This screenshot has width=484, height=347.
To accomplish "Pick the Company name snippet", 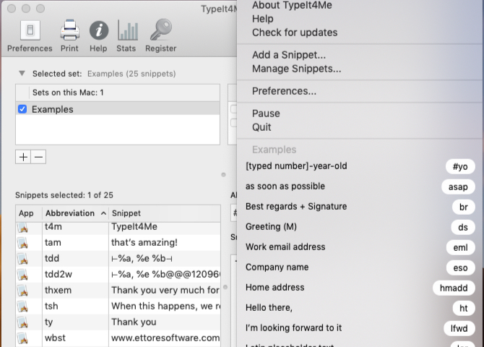I will coord(360,267).
